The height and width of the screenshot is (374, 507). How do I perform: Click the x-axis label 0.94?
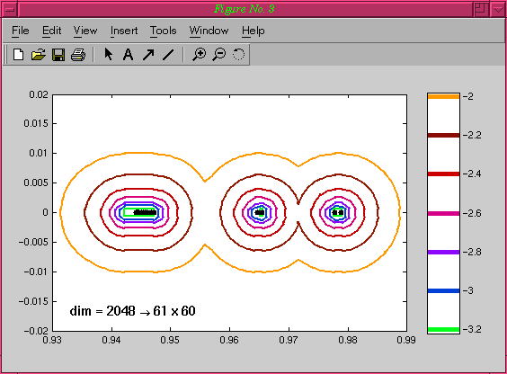(x=111, y=340)
